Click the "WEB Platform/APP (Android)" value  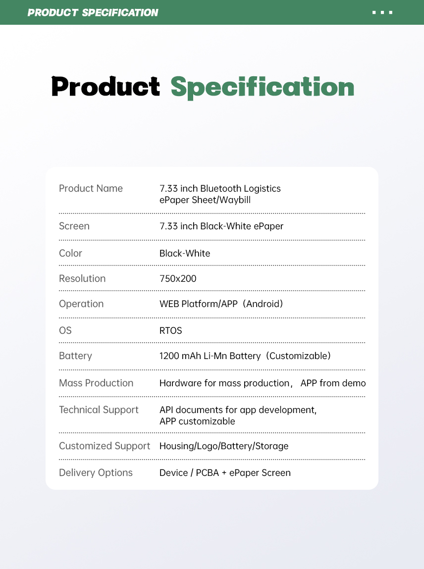tap(221, 304)
